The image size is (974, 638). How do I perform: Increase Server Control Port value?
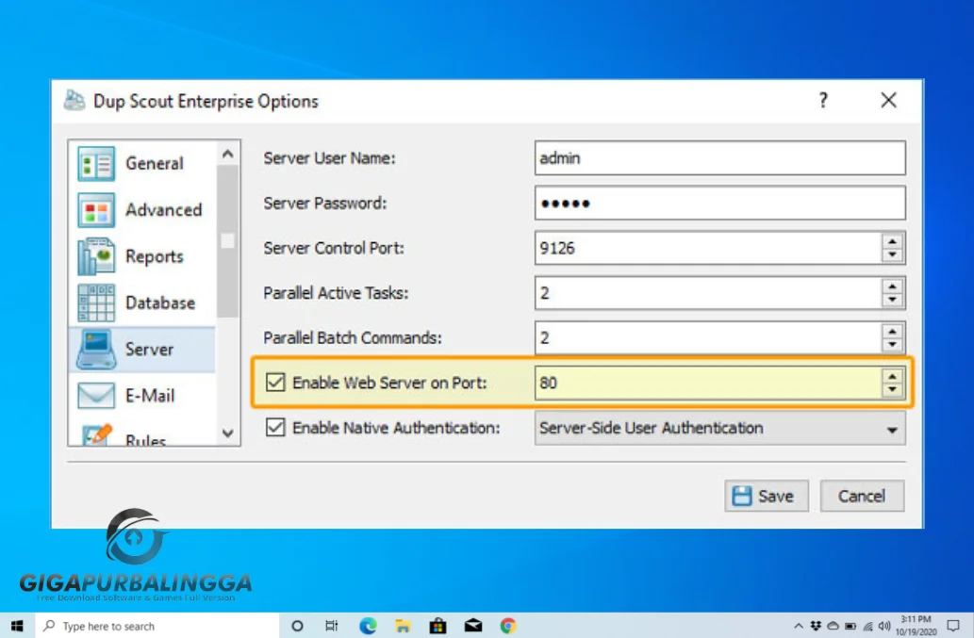(x=892, y=241)
